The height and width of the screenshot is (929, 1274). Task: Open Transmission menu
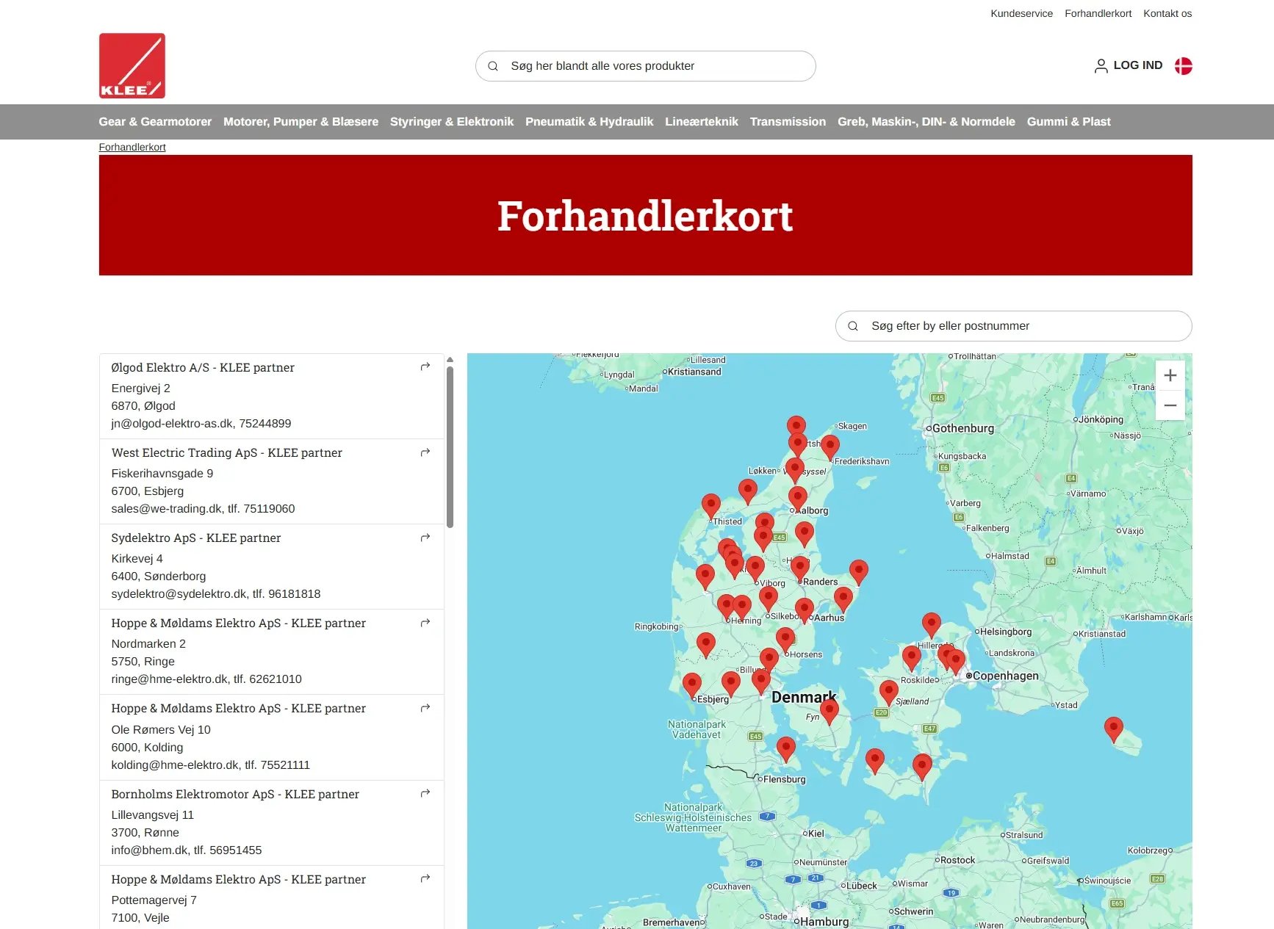click(788, 122)
